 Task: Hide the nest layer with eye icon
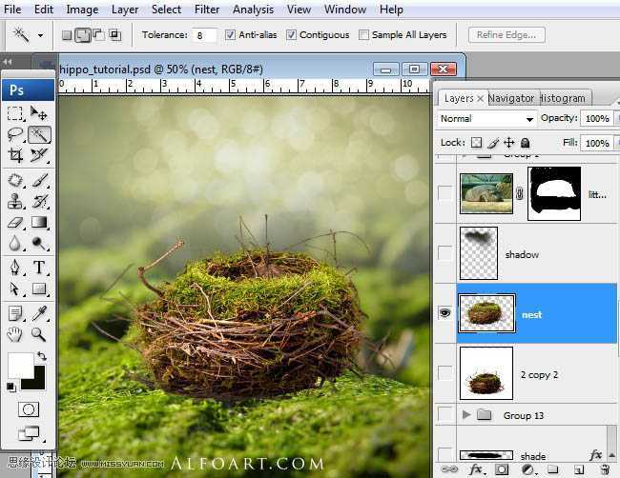point(444,313)
